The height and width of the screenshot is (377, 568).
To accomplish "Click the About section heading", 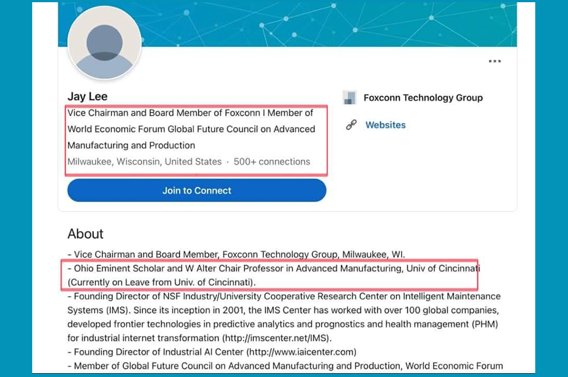I will 85,233.
